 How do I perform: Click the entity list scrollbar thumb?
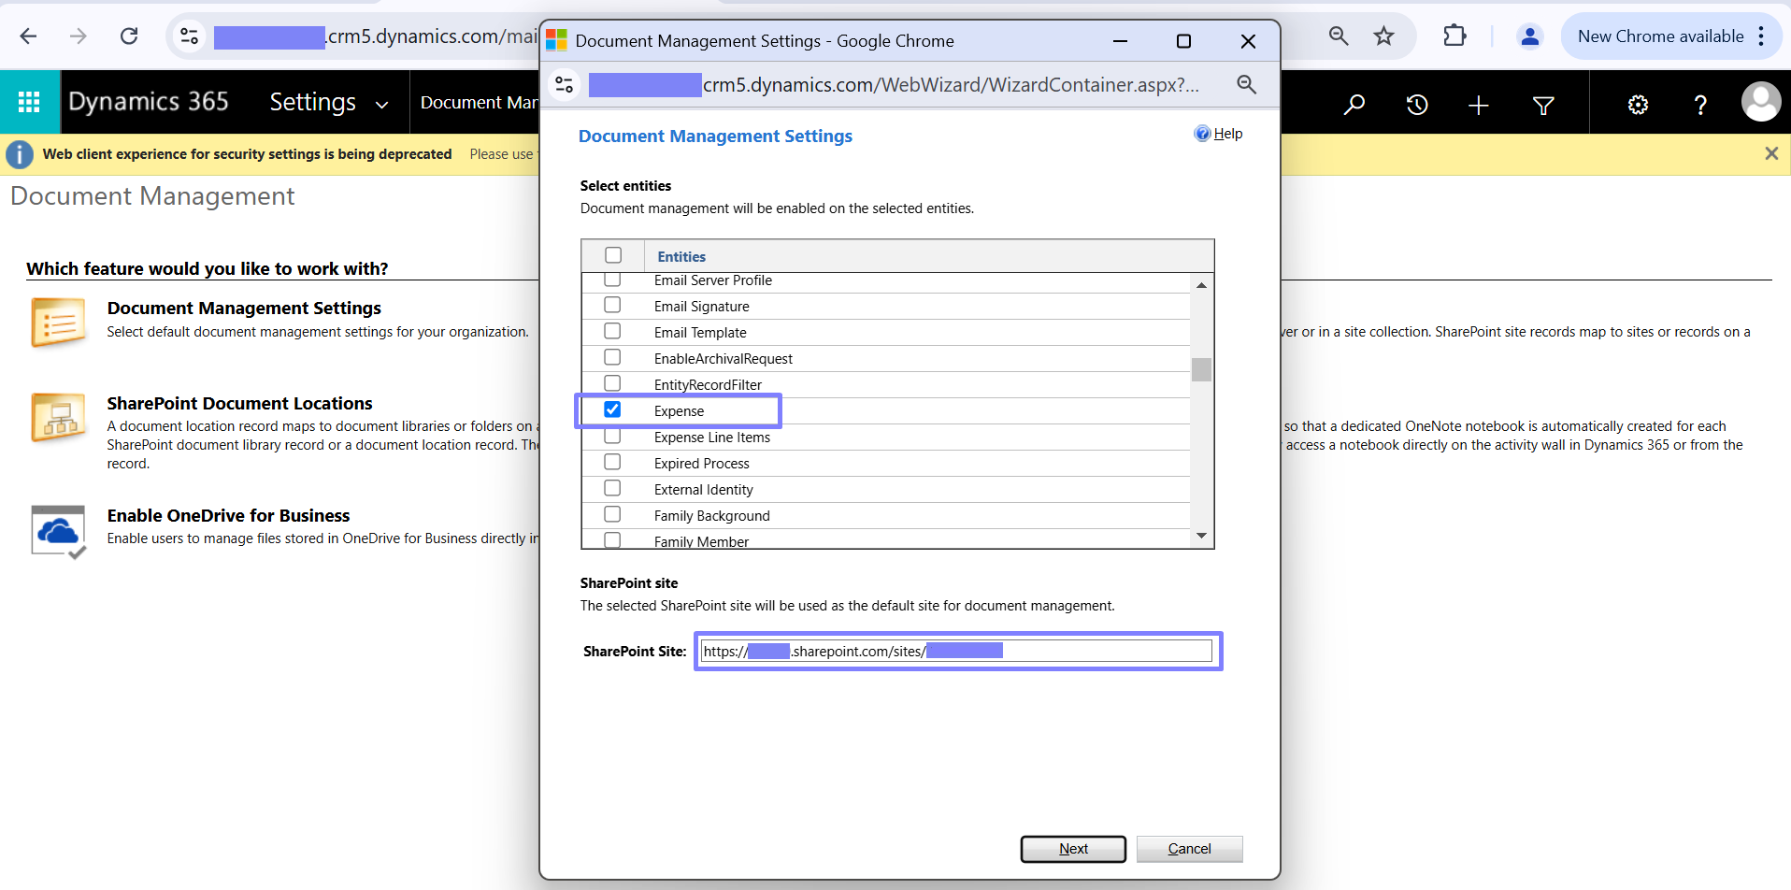click(1201, 370)
